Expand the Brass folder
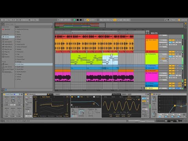The image size is (188, 141). point(16,37)
